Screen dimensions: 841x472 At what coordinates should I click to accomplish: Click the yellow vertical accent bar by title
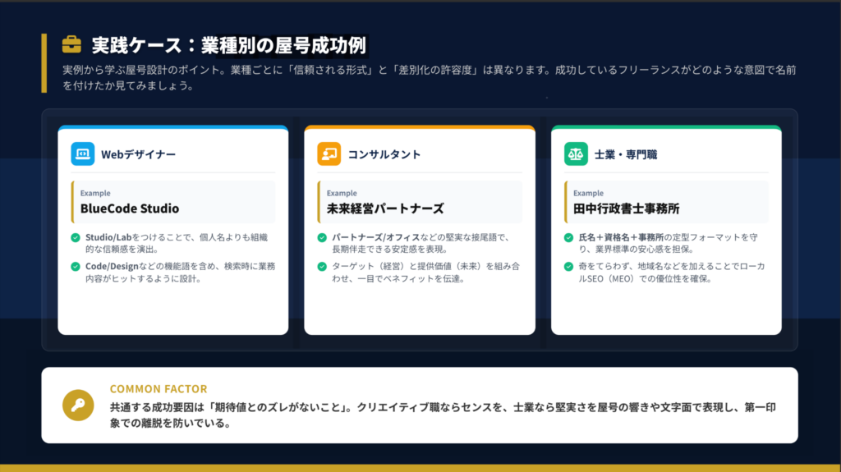point(44,63)
